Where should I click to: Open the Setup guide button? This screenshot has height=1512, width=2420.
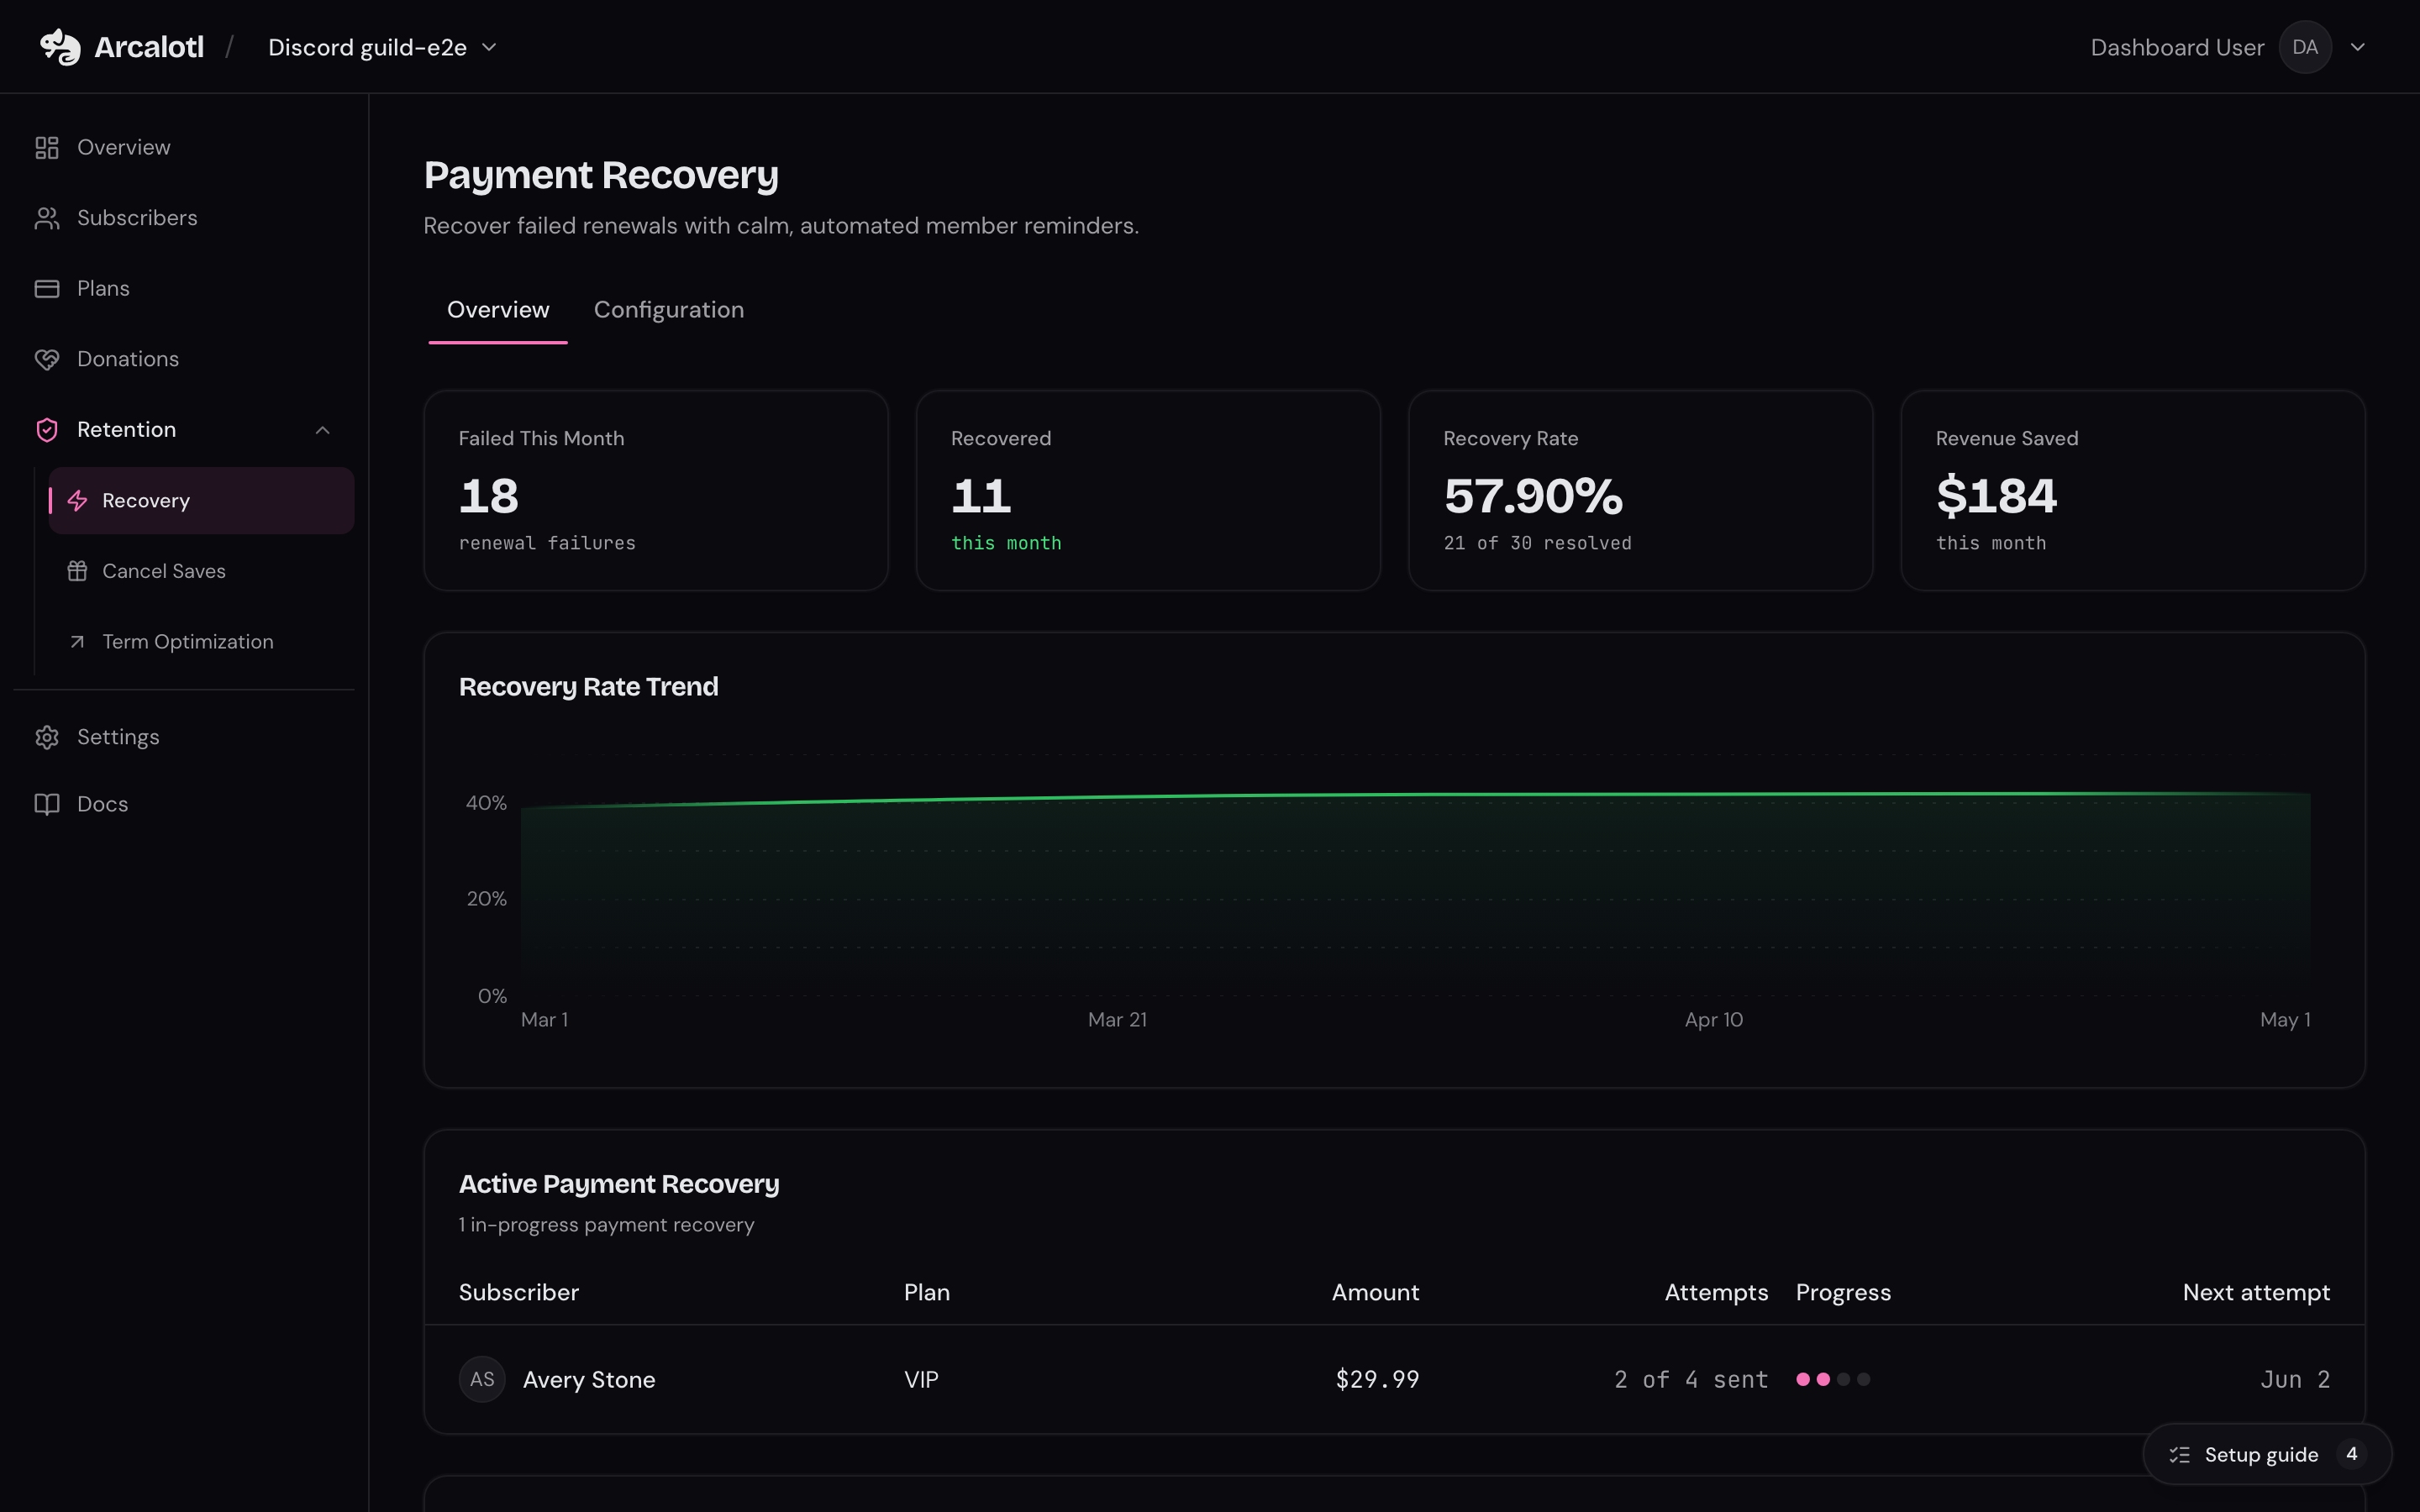tap(2266, 1455)
